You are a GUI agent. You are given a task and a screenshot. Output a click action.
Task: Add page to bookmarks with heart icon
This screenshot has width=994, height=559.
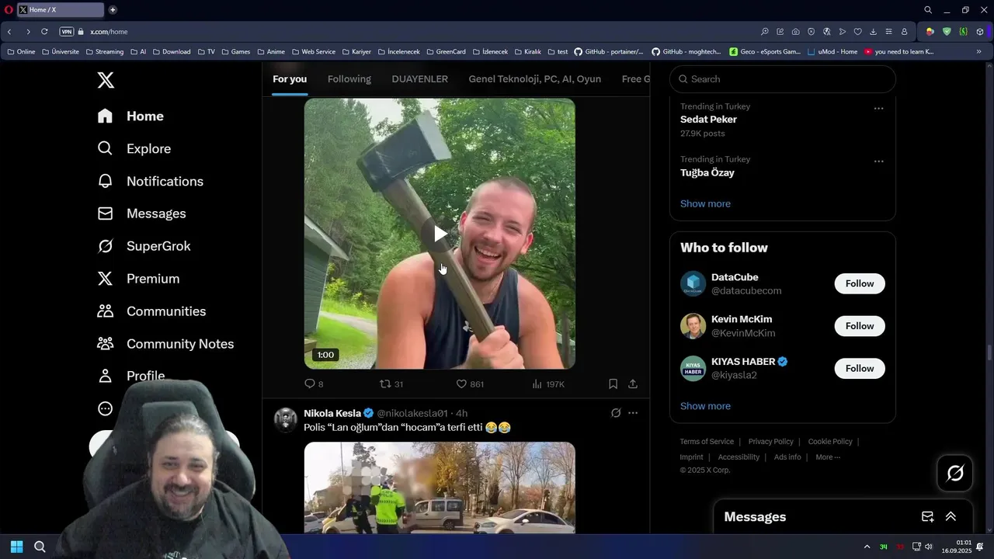click(857, 32)
